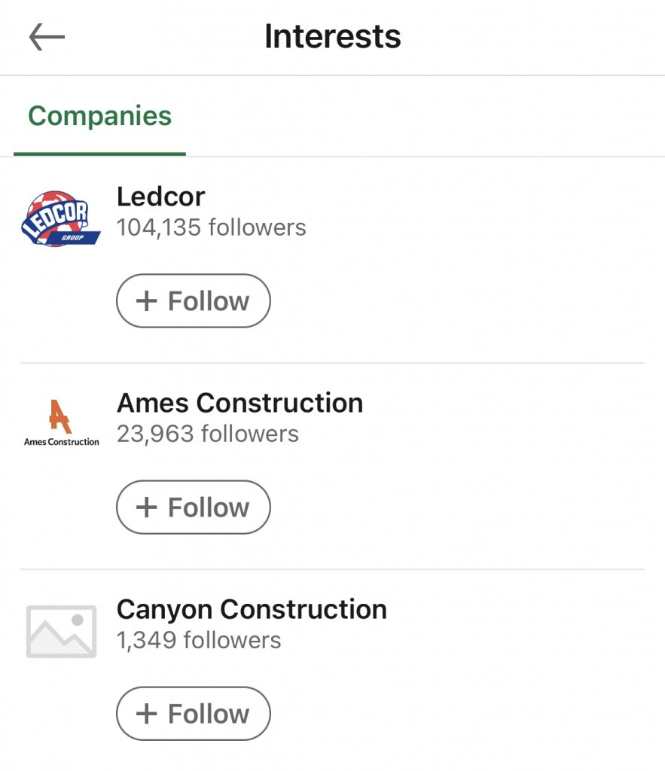
Task: Click the plus icon on Ledcor's Follow button
Action: click(x=146, y=301)
